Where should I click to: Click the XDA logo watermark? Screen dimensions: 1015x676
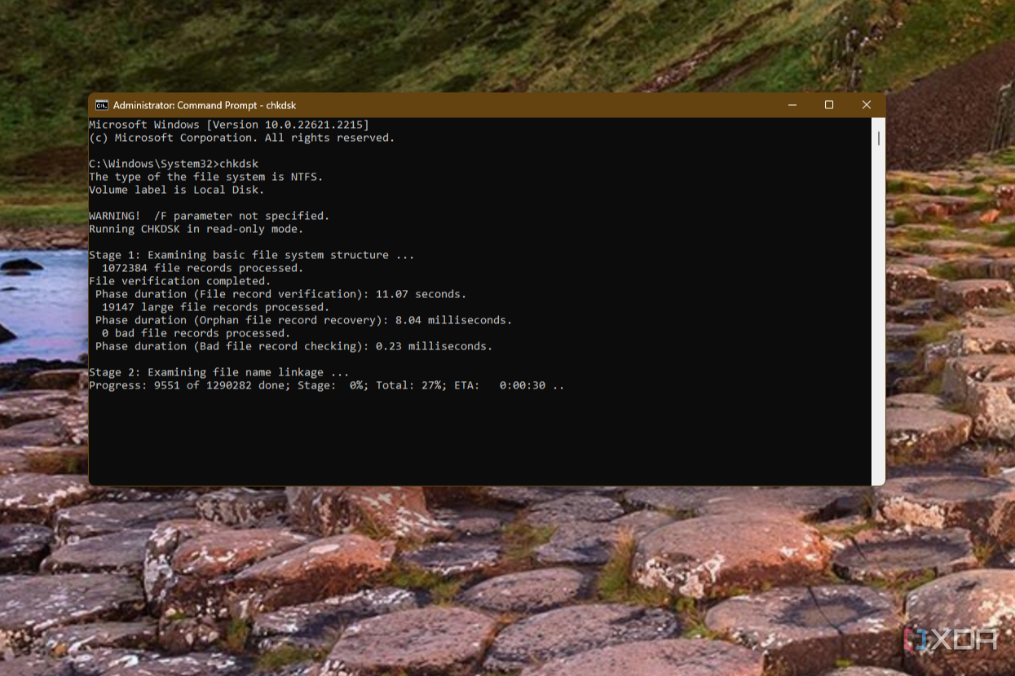click(x=951, y=639)
